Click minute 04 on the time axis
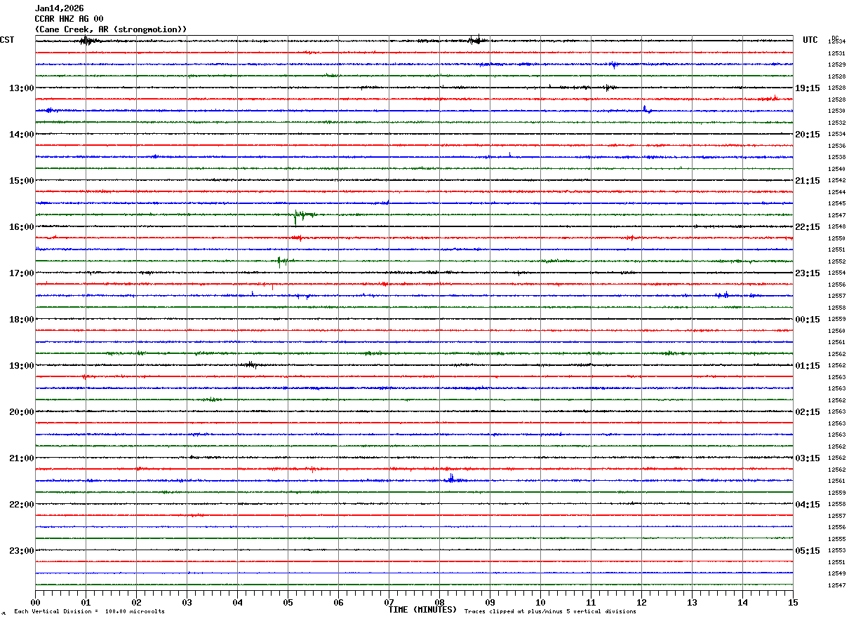The height and width of the screenshot is (621, 849). 237,603
